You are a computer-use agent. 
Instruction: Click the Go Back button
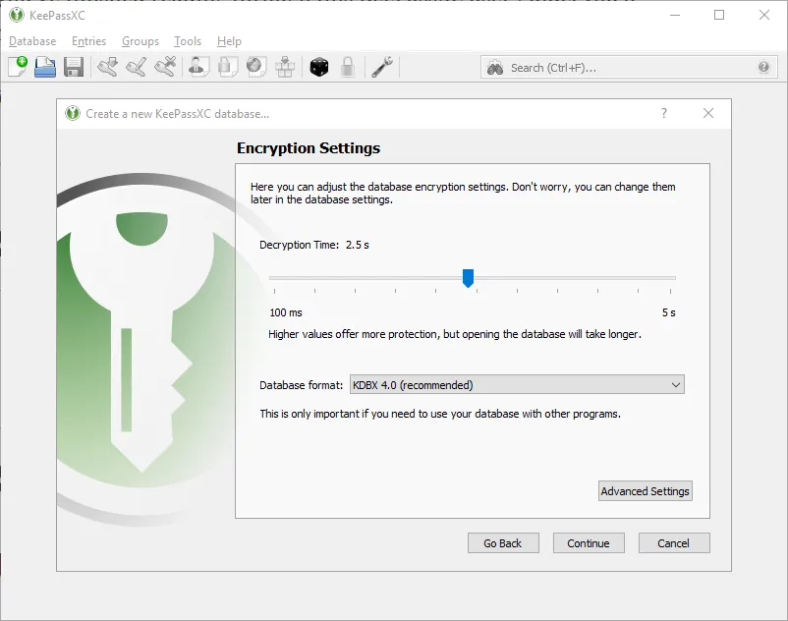click(503, 543)
